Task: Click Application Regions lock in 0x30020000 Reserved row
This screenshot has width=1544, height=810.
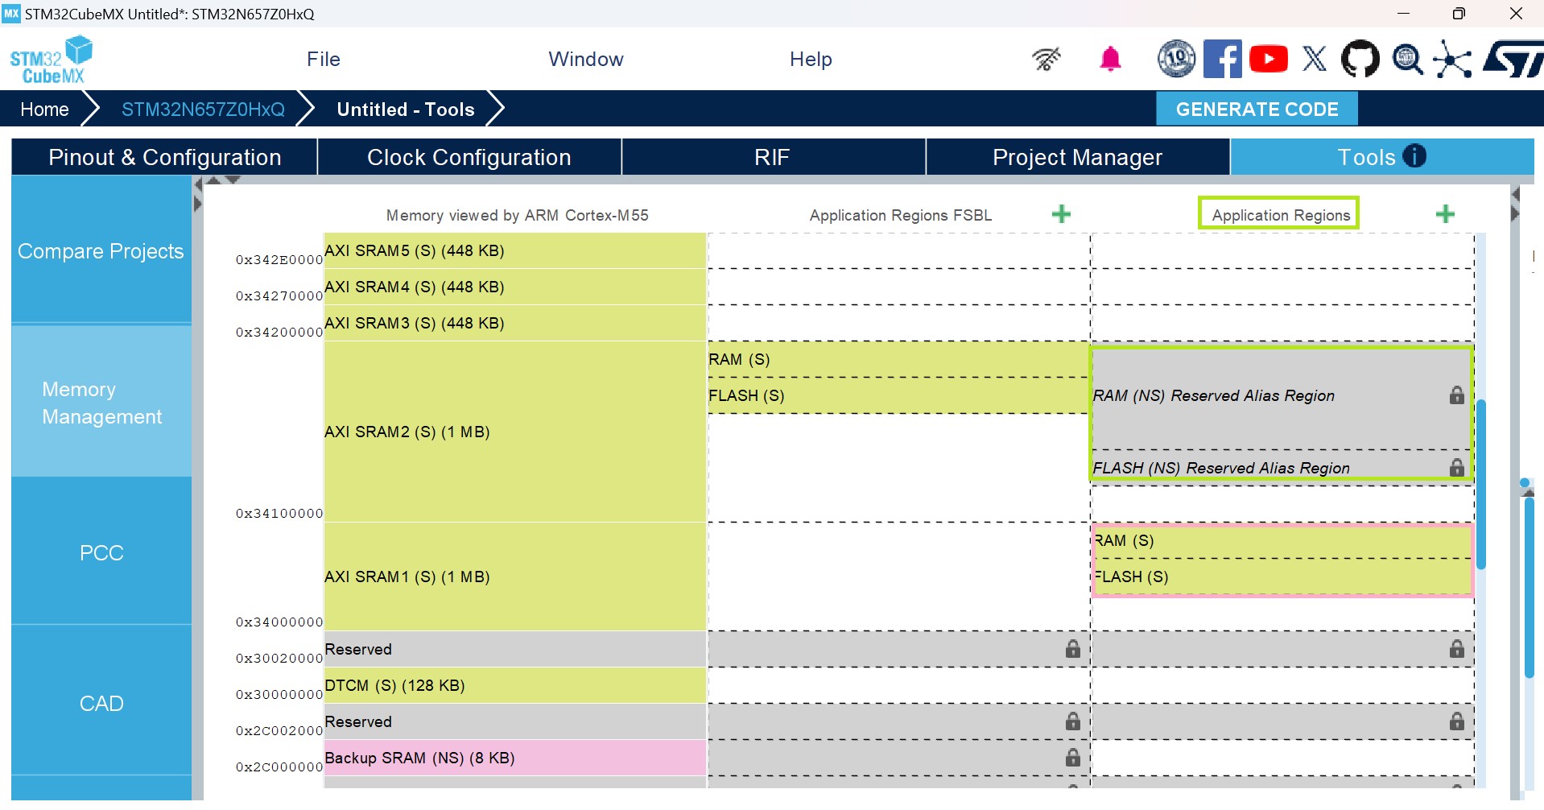Action: 1457,648
